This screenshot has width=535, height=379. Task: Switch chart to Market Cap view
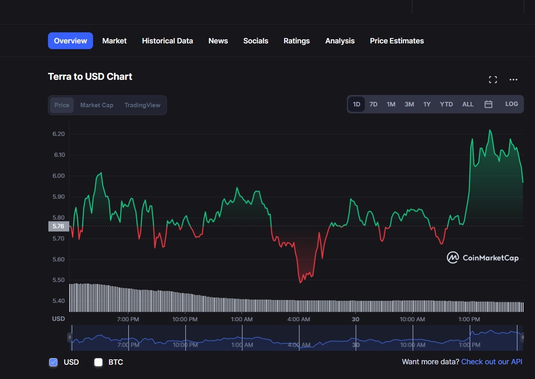tap(97, 105)
